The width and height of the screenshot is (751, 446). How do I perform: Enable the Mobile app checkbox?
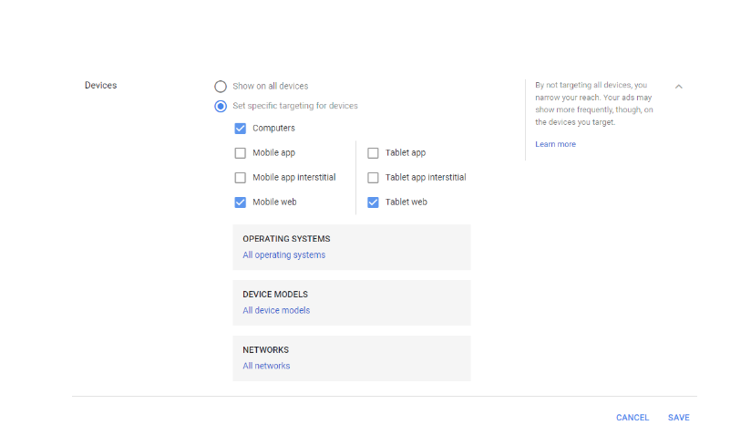pyautogui.click(x=240, y=153)
